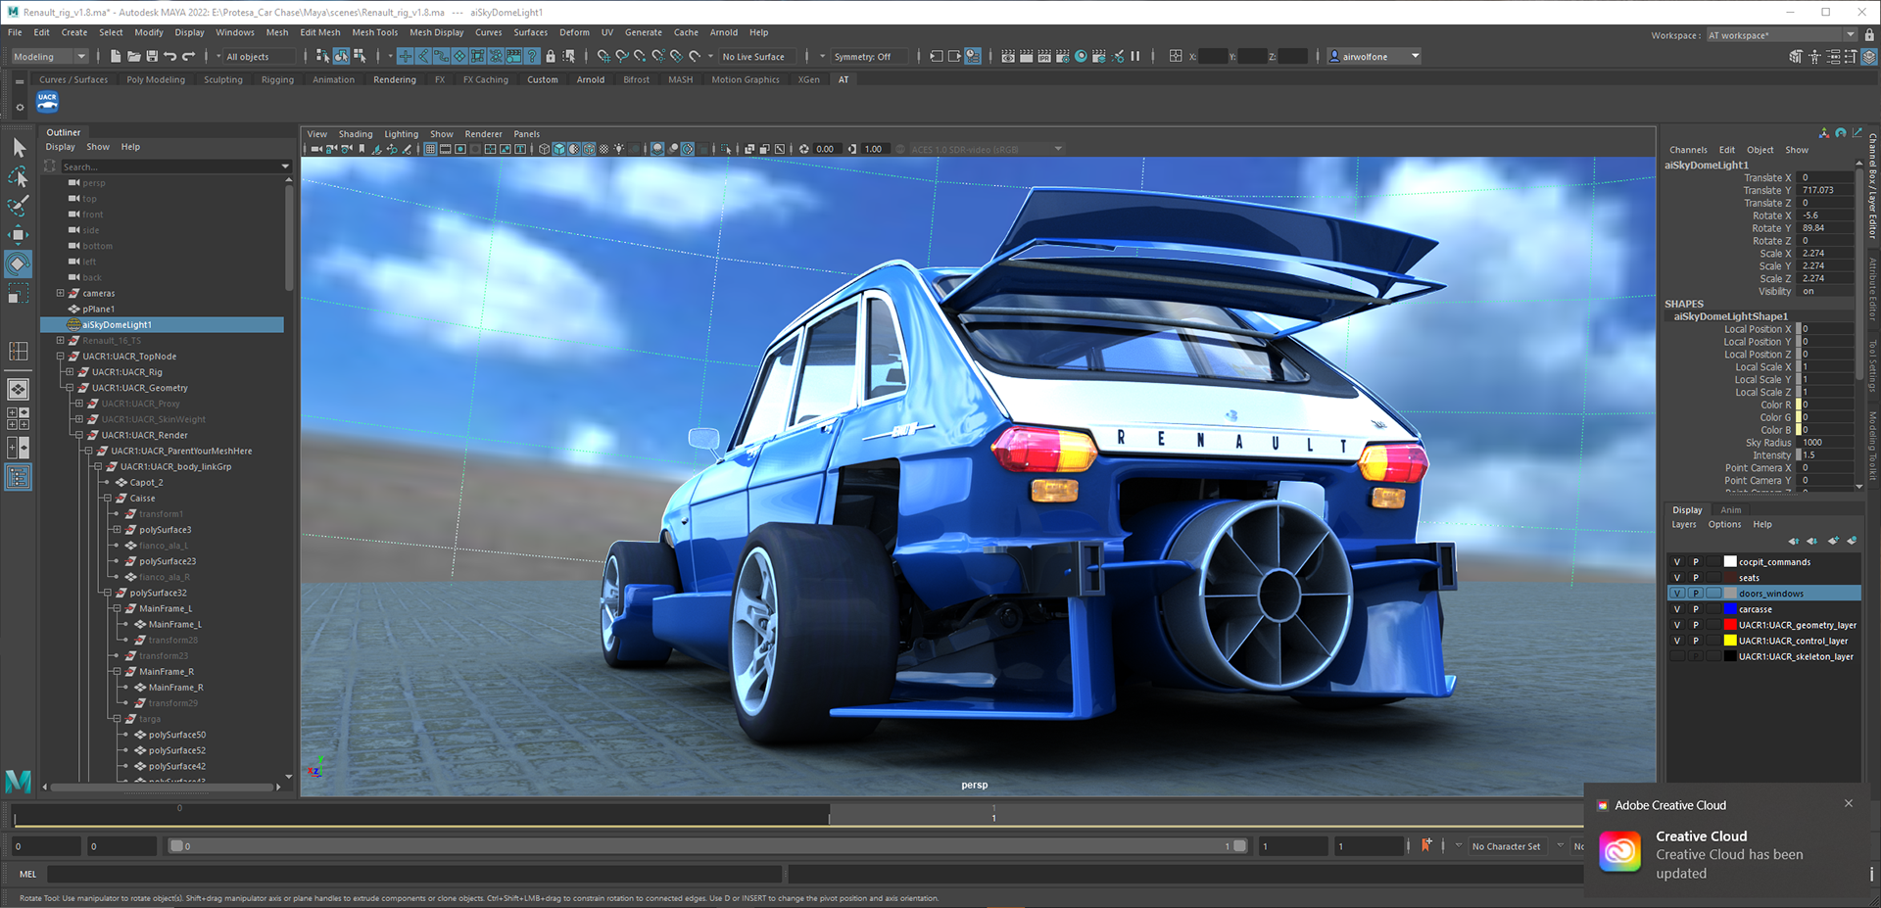Open the Channels menu in Channel Box
Screen dimensions: 1881x908
point(1688,150)
